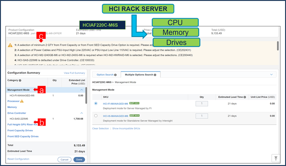Collapse the Management Mode category
This screenshot has width=286, height=166.
tap(82, 90)
